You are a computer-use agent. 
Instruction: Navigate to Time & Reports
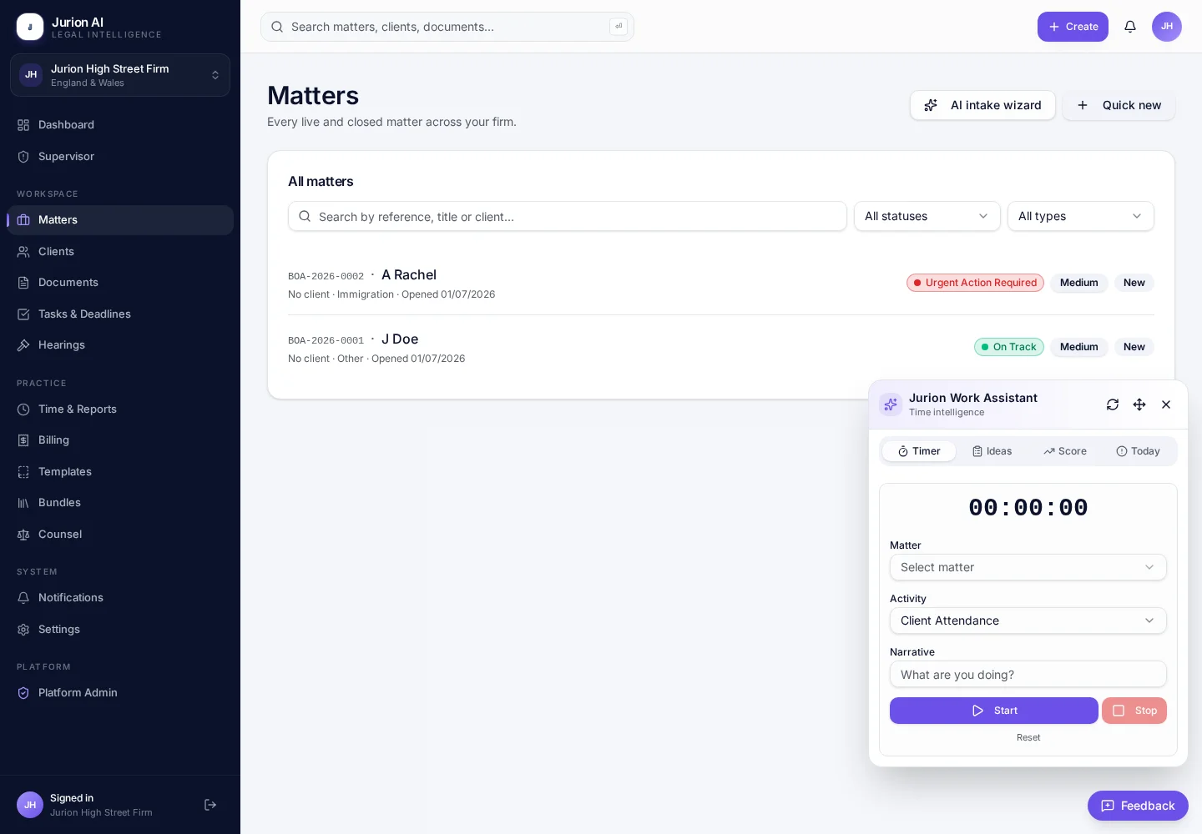click(x=120, y=409)
